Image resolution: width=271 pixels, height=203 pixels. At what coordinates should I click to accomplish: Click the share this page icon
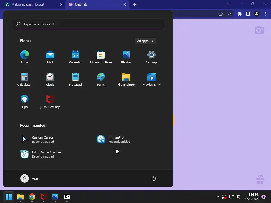click(x=221, y=14)
